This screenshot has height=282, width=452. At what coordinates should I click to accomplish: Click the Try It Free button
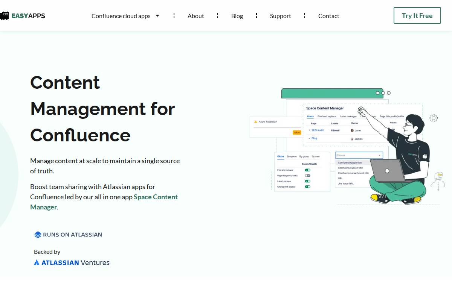pos(417,15)
